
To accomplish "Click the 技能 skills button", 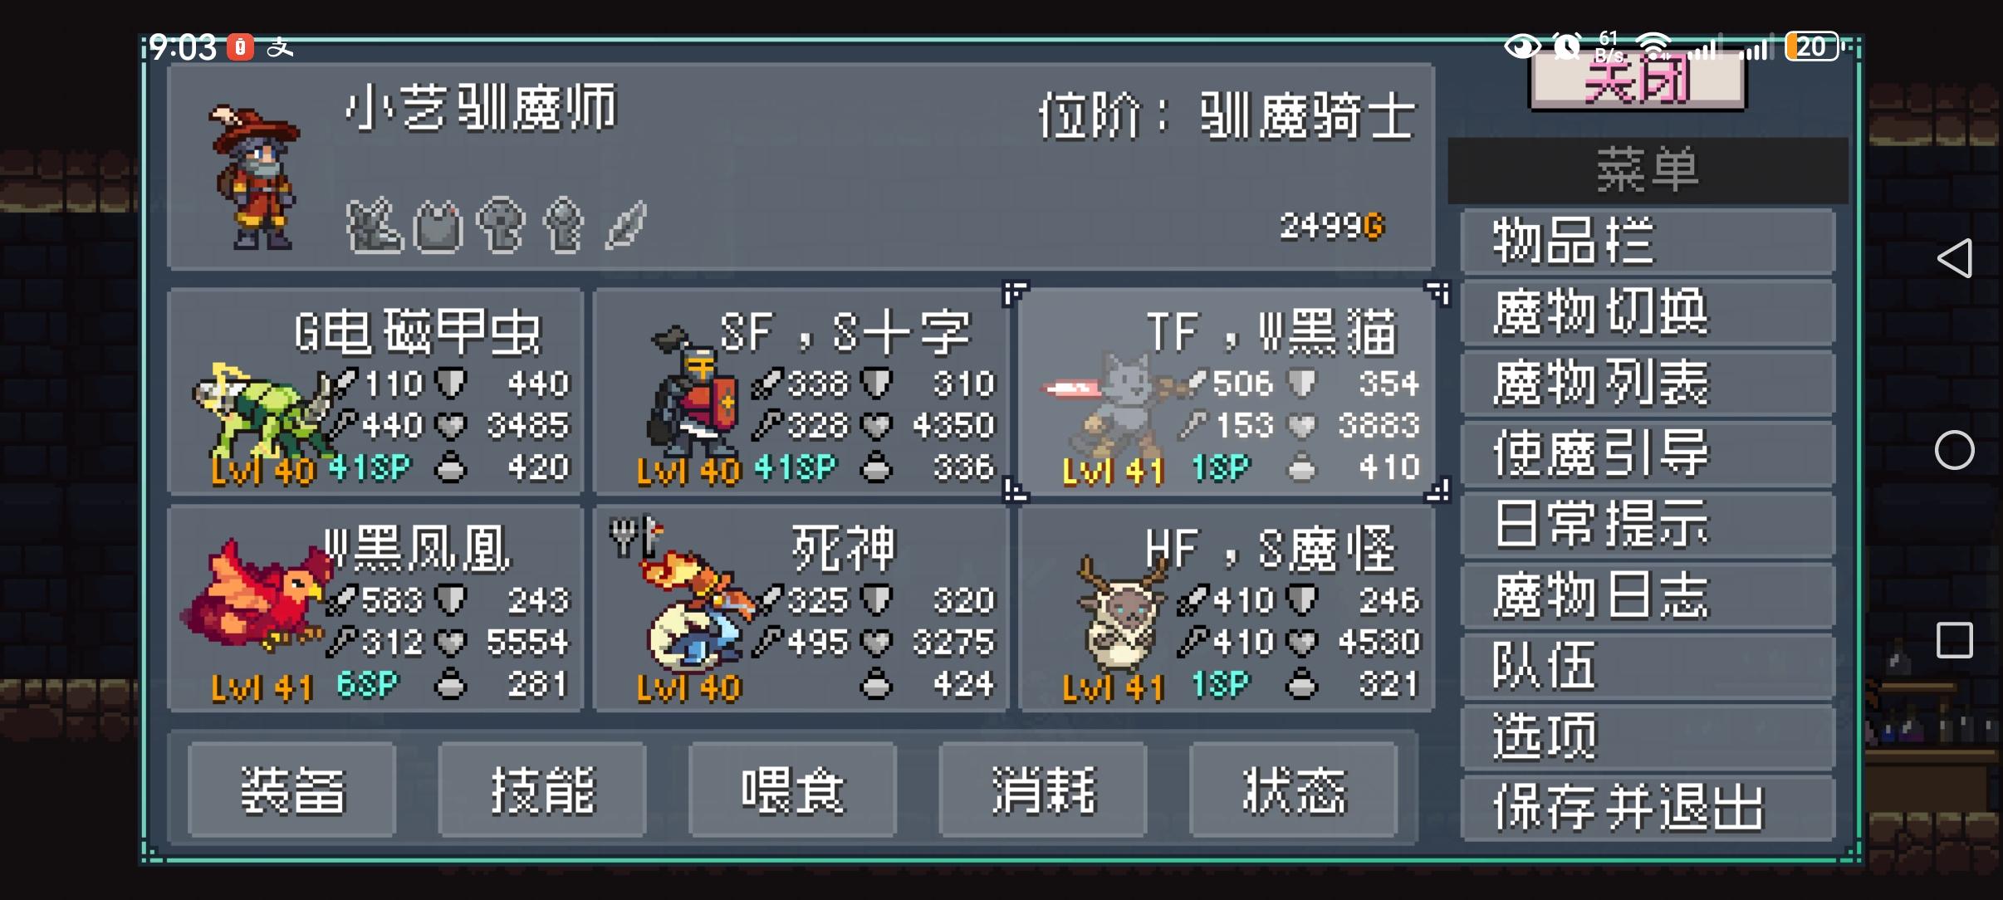I will (542, 790).
